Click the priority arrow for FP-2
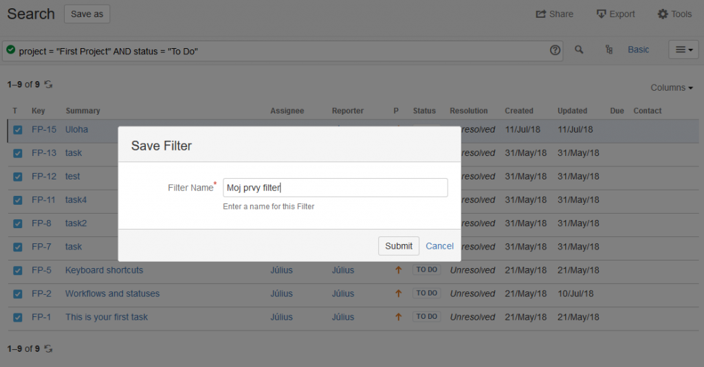 (398, 293)
